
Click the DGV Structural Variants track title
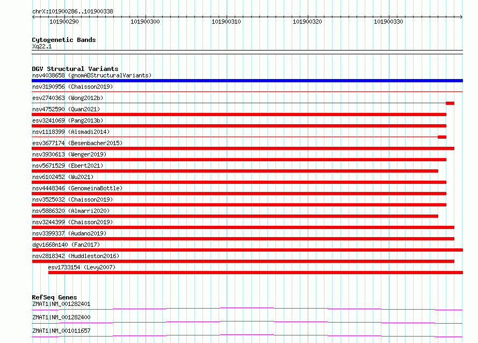75,69
